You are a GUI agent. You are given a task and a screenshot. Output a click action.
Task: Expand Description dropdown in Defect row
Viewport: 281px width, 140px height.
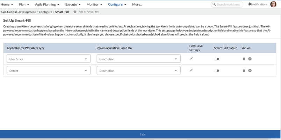[138, 71]
